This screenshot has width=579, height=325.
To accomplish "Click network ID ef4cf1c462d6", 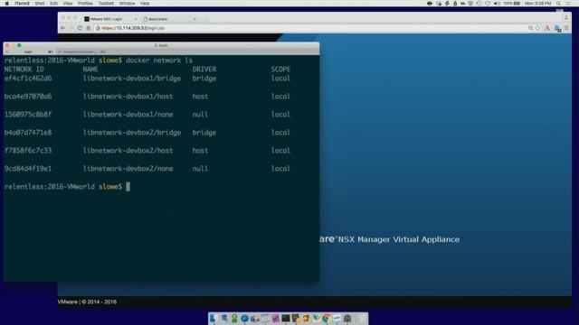I will pos(28,79).
